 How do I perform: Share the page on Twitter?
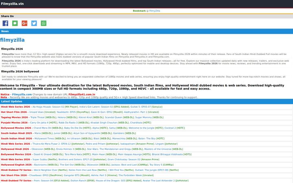coord(34,23)
